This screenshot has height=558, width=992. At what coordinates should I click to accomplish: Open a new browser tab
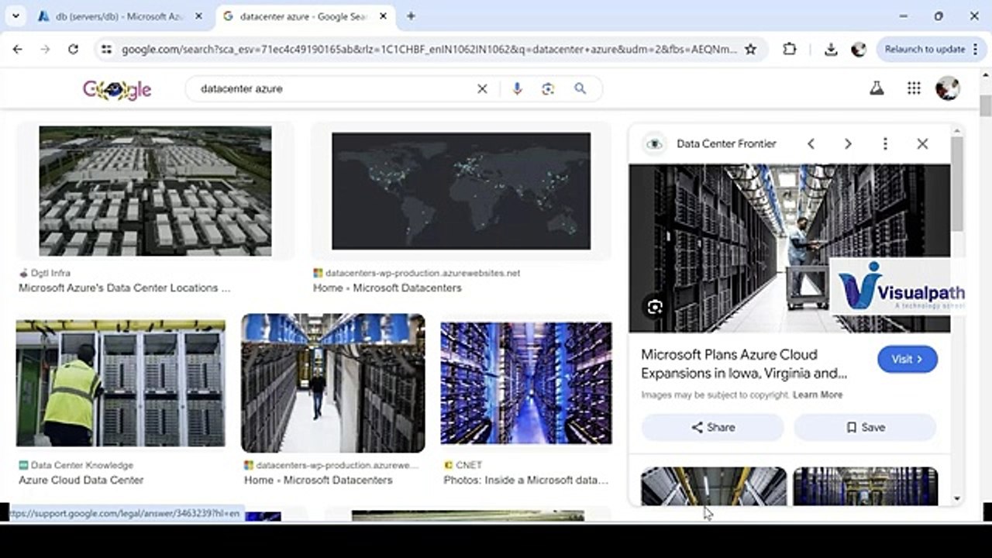pyautogui.click(x=411, y=16)
